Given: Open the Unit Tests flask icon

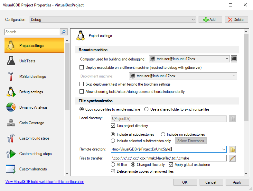Looking at the screenshot, I should pyautogui.click(x=11, y=61).
